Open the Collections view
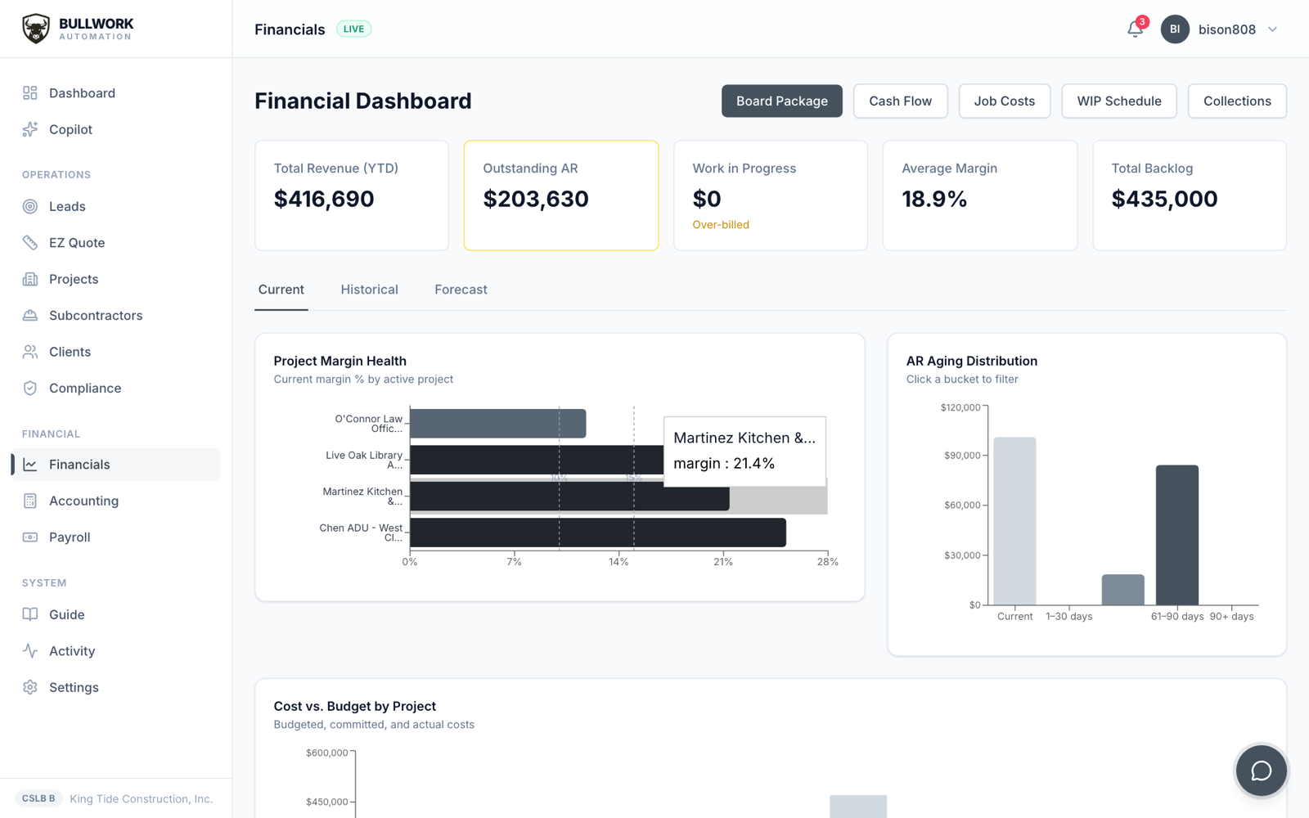Viewport: 1309px width, 818px height. pos(1237,101)
